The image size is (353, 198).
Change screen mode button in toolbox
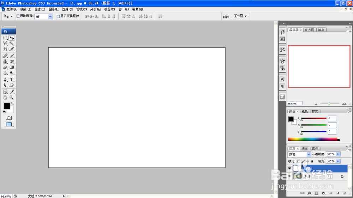pyautogui.click(x=9, y=124)
